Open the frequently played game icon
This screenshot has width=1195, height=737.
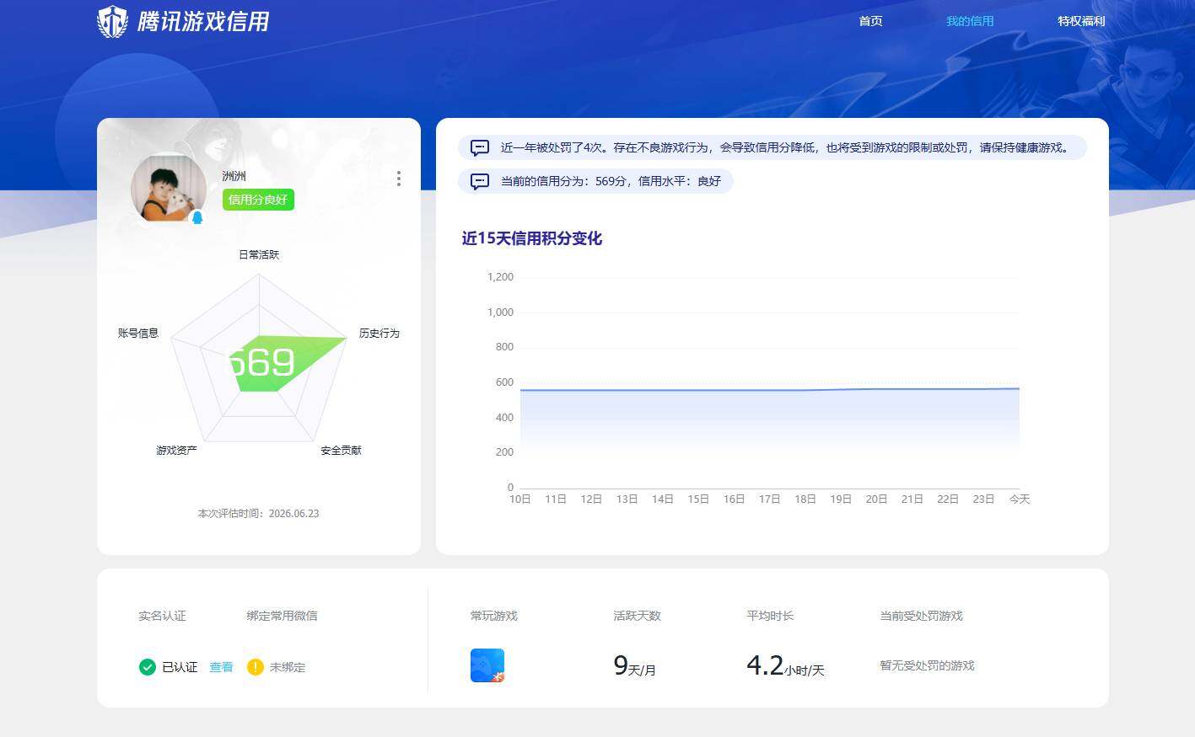487,665
